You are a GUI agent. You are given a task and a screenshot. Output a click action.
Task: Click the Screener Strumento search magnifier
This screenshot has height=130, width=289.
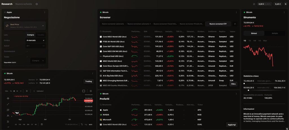coord(101,31)
